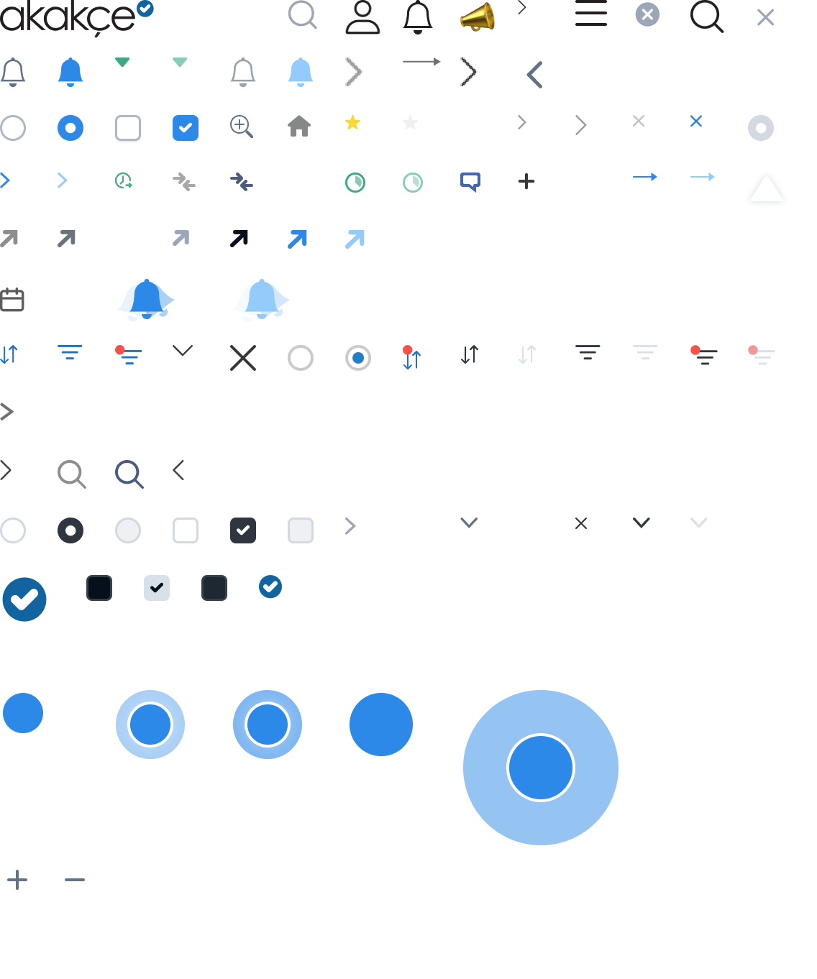The width and height of the screenshot is (817, 979).
Task: Click the long thin gray right arrow
Action: click(421, 62)
